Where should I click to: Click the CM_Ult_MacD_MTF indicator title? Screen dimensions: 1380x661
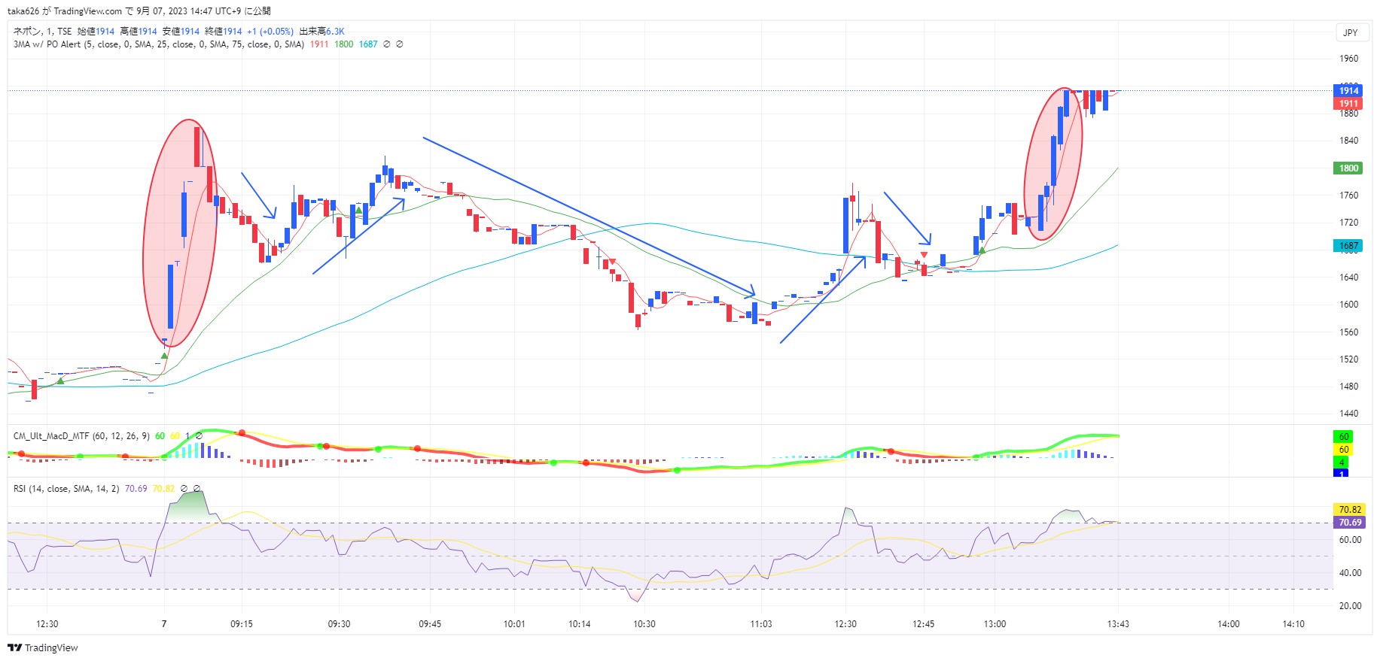coord(51,436)
